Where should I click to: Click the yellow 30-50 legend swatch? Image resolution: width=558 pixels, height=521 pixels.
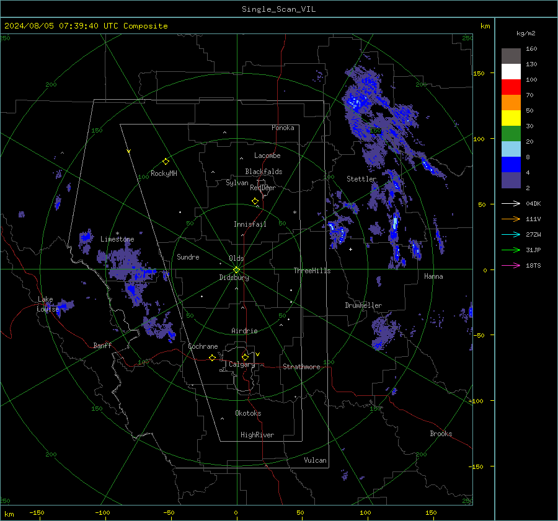pos(511,118)
